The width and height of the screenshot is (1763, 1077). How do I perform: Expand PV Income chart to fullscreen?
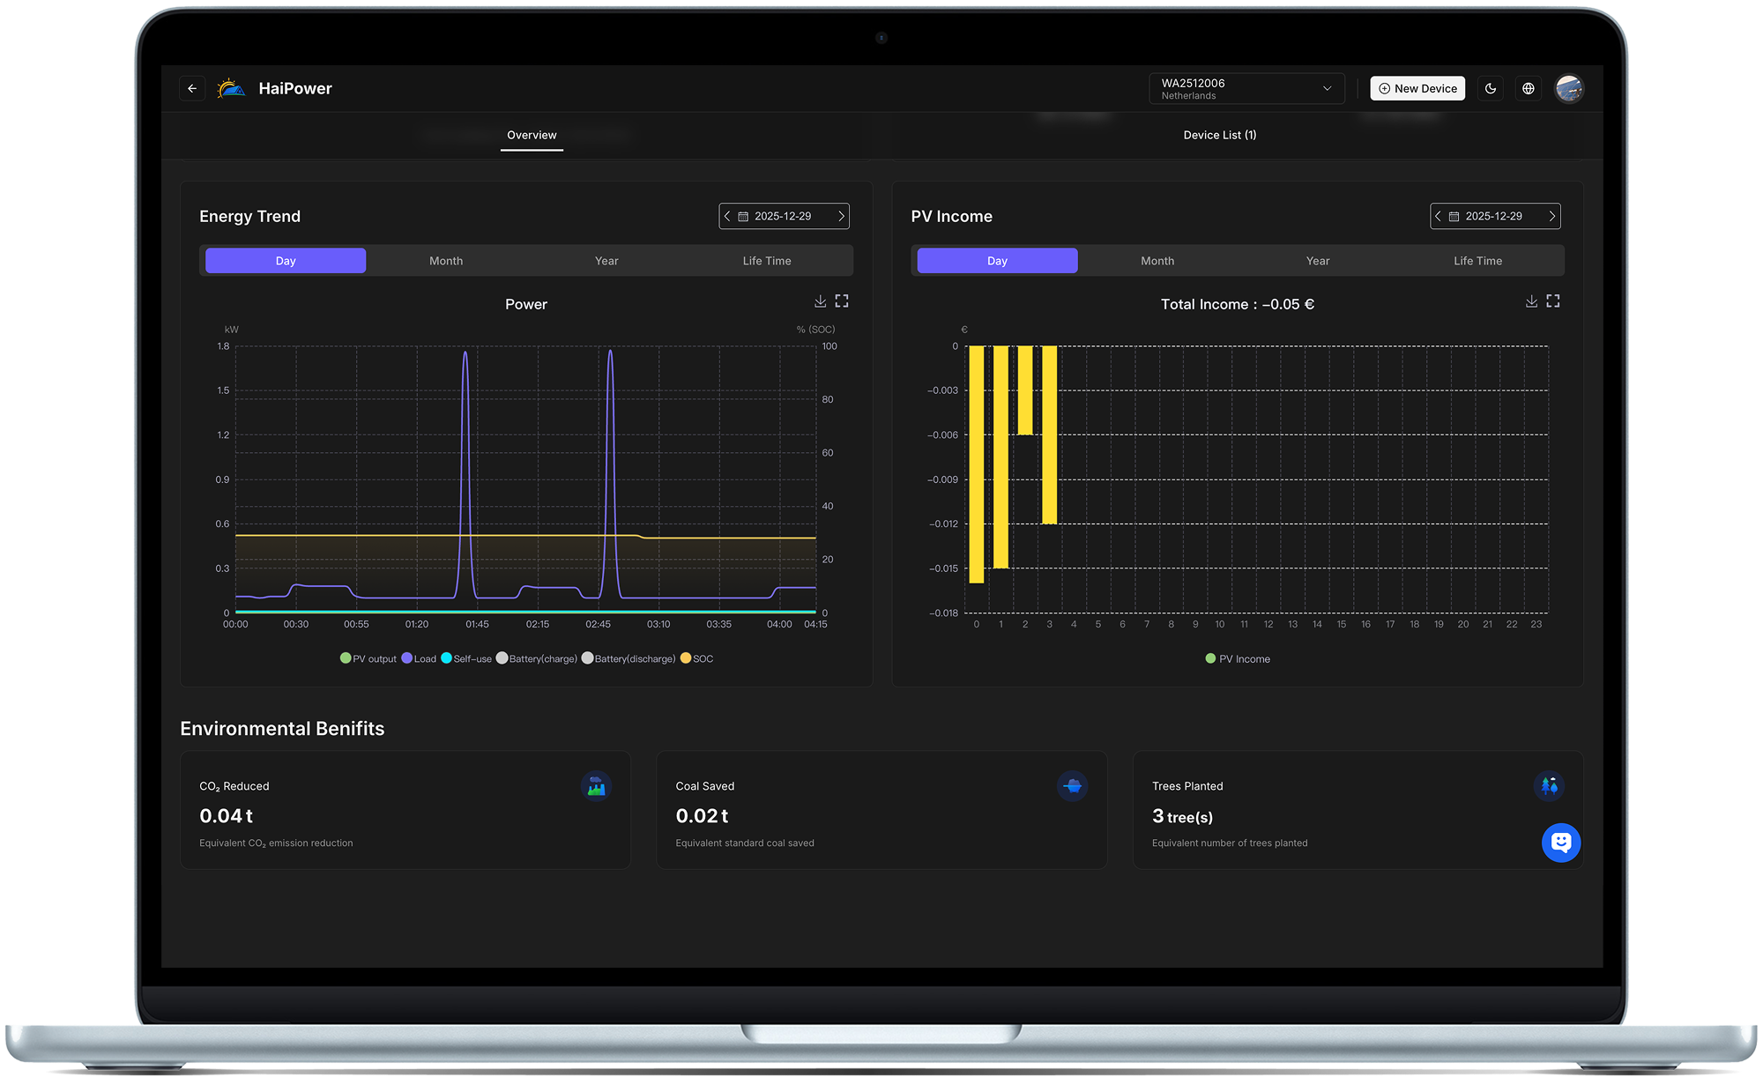[x=1553, y=301]
